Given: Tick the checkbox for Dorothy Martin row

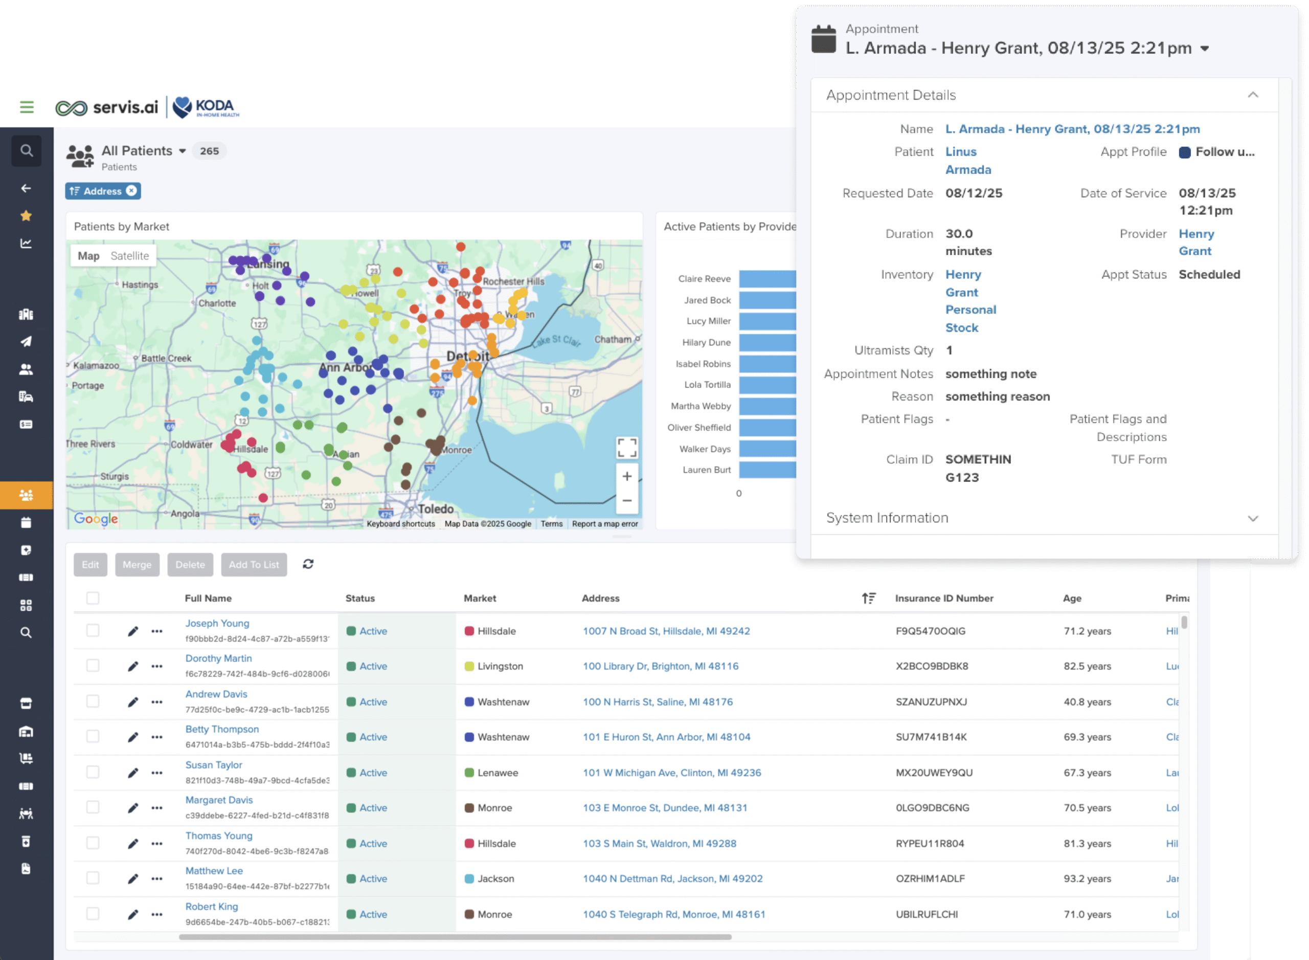Looking at the screenshot, I should (x=93, y=666).
